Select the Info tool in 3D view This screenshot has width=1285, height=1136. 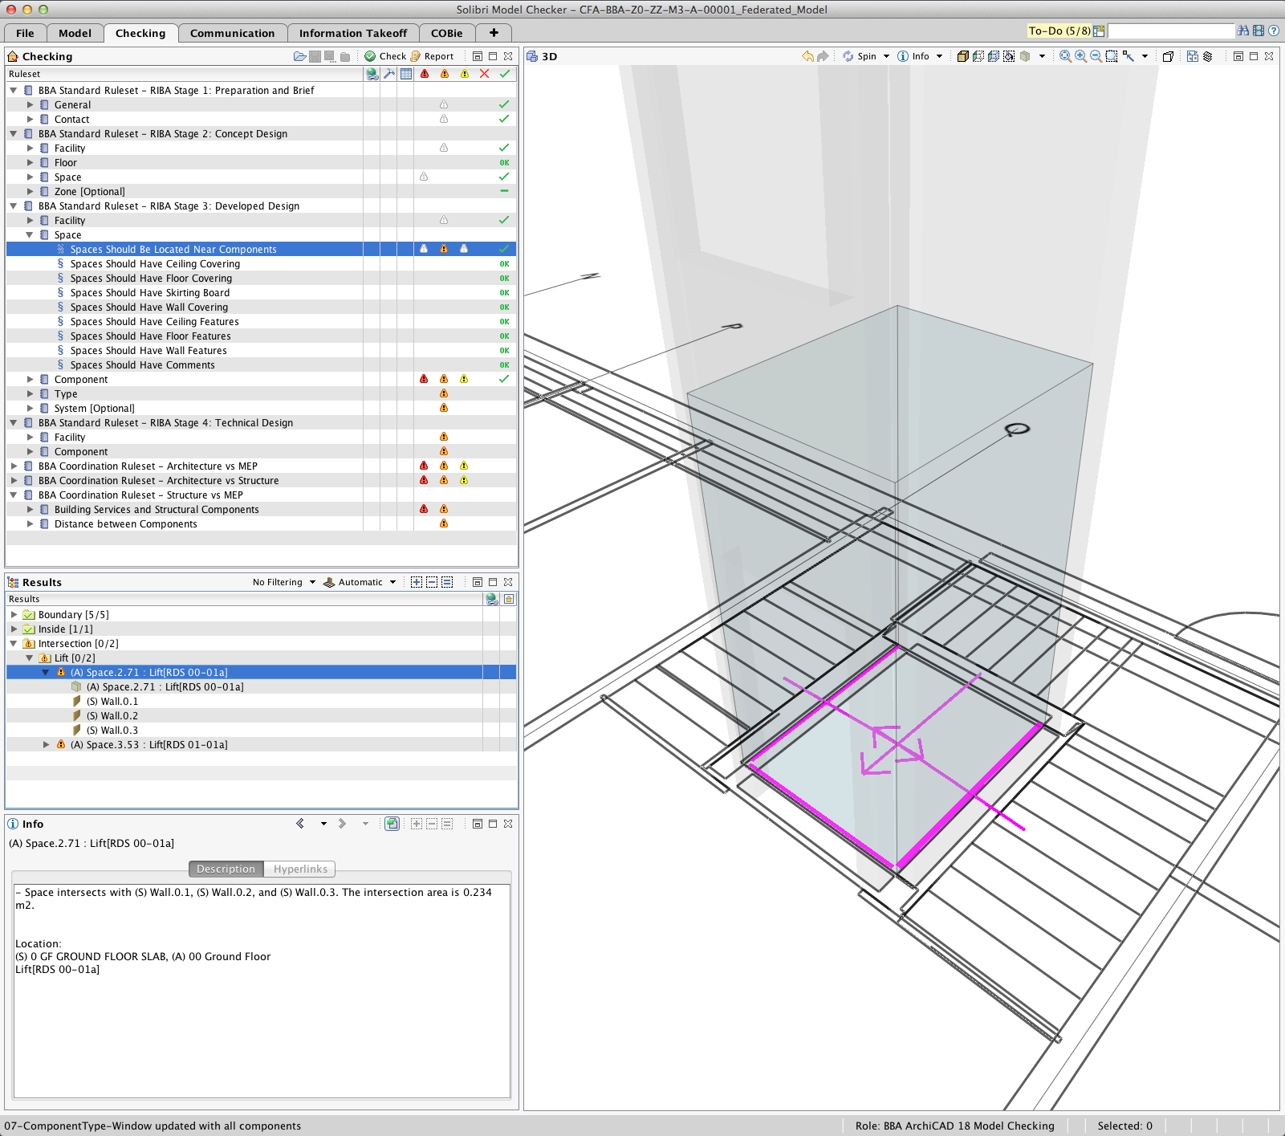tap(913, 56)
